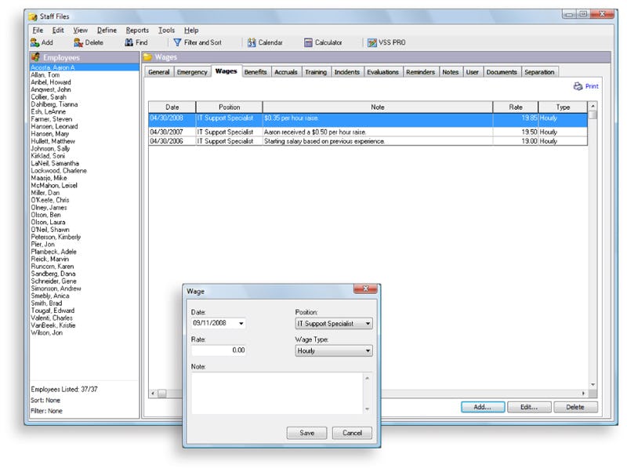627x472 pixels.
Task: Open the Date dropdown in the Wage dialog
Action: click(241, 324)
